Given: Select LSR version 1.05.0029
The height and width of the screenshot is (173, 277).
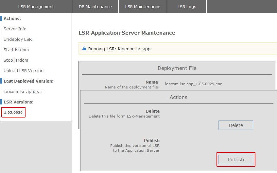Looking at the screenshot, I should click(13, 112).
